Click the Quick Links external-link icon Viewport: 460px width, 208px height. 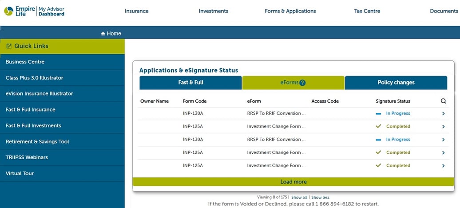click(9, 46)
